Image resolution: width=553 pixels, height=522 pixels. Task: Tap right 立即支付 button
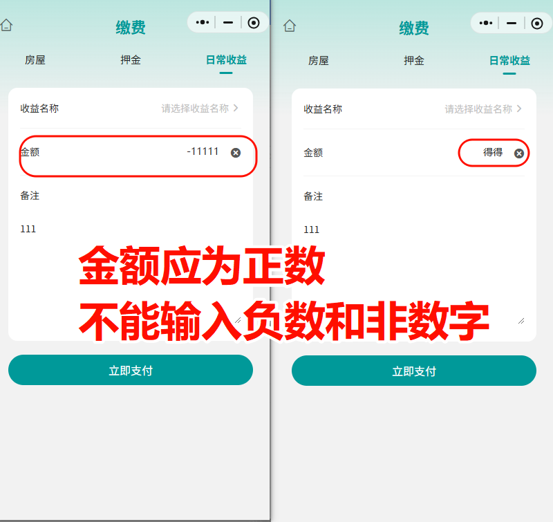[x=414, y=371]
